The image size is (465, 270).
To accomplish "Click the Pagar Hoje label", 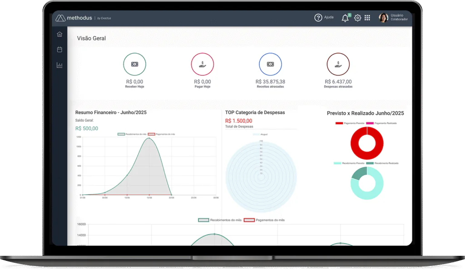I will click(x=202, y=87).
